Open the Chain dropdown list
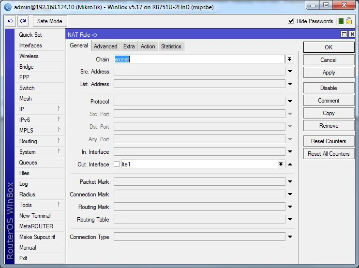The image size is (359, 268). point(290,60)
